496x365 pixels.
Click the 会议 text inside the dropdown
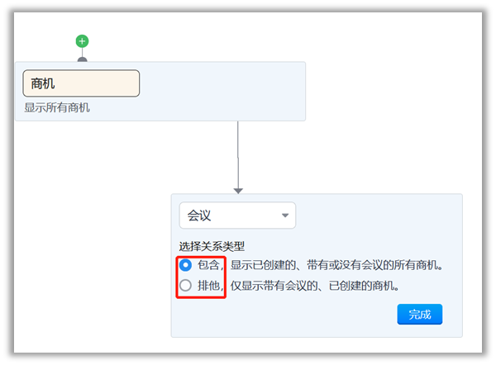(x=200, y=216)
